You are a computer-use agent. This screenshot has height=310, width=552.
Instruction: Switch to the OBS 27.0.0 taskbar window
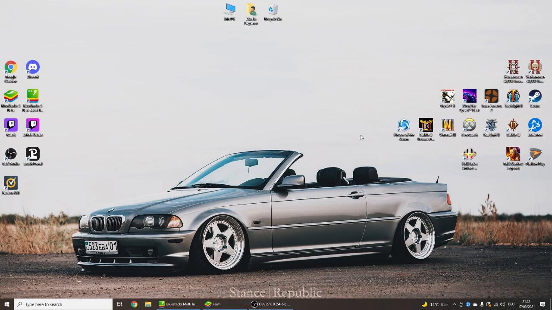click(271, 304)
